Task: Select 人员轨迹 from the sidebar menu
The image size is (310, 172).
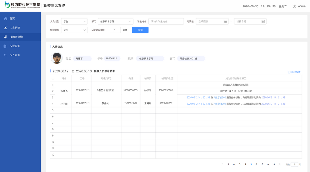Action: tap(15, 28)
